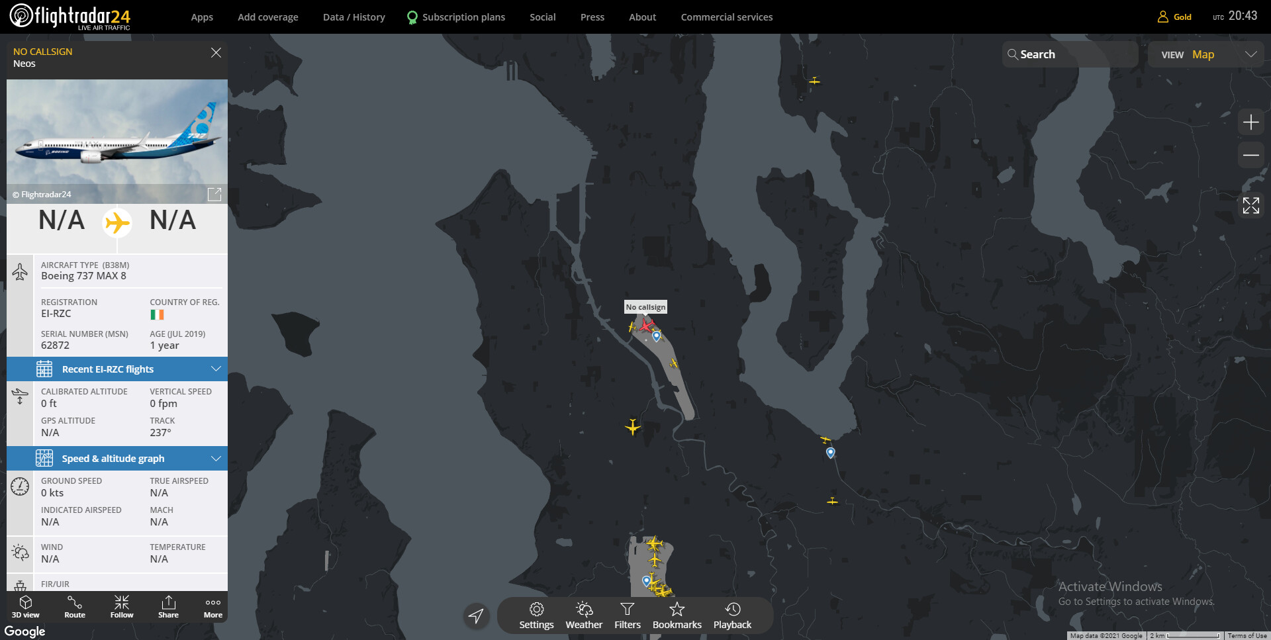This screenshot has height=640, width=1271.
Task: Click the Recent flights calendar icon
Action: [44, 369]
